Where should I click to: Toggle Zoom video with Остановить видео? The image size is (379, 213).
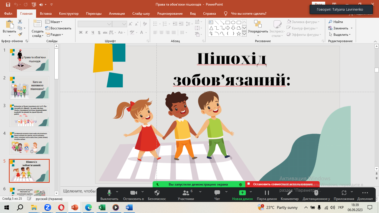pos(133,195)
